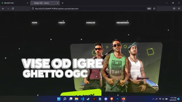Open a new browser tab
Image resolution: width=182 pixels, height=102 pixels.
click(x=63, y=3)
